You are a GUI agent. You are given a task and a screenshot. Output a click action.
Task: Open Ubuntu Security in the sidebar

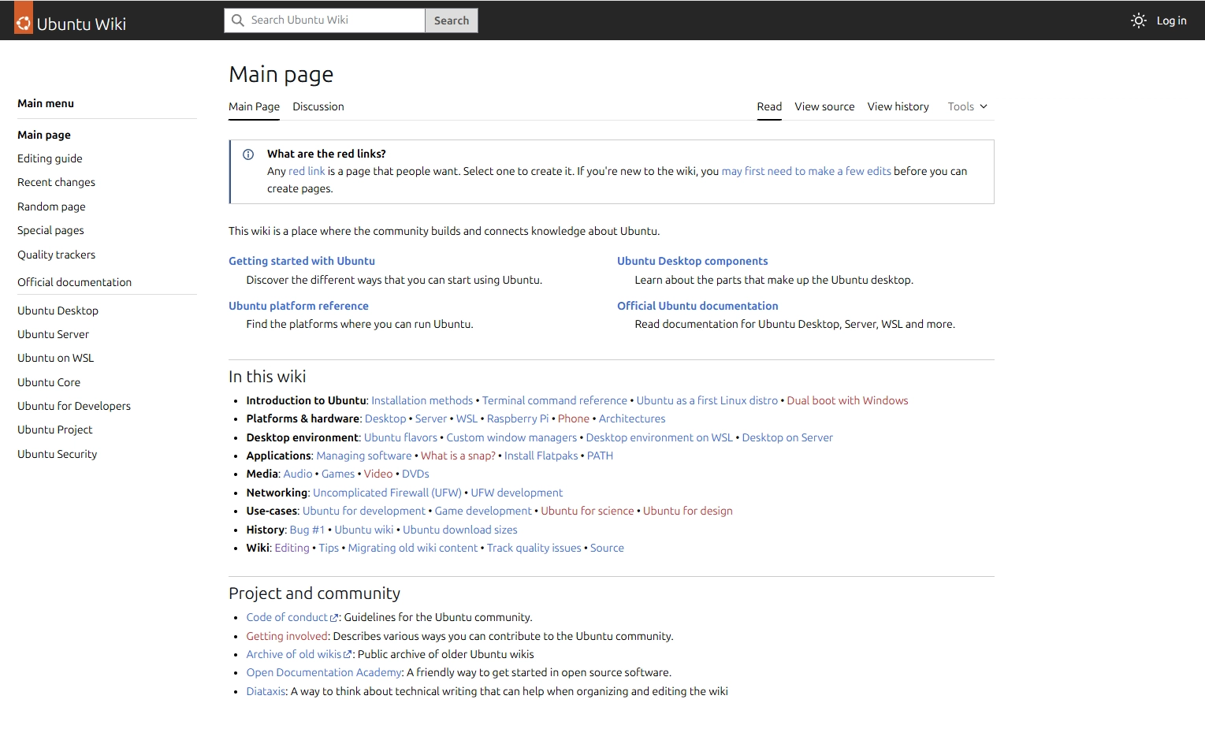(x=57, y=454)
